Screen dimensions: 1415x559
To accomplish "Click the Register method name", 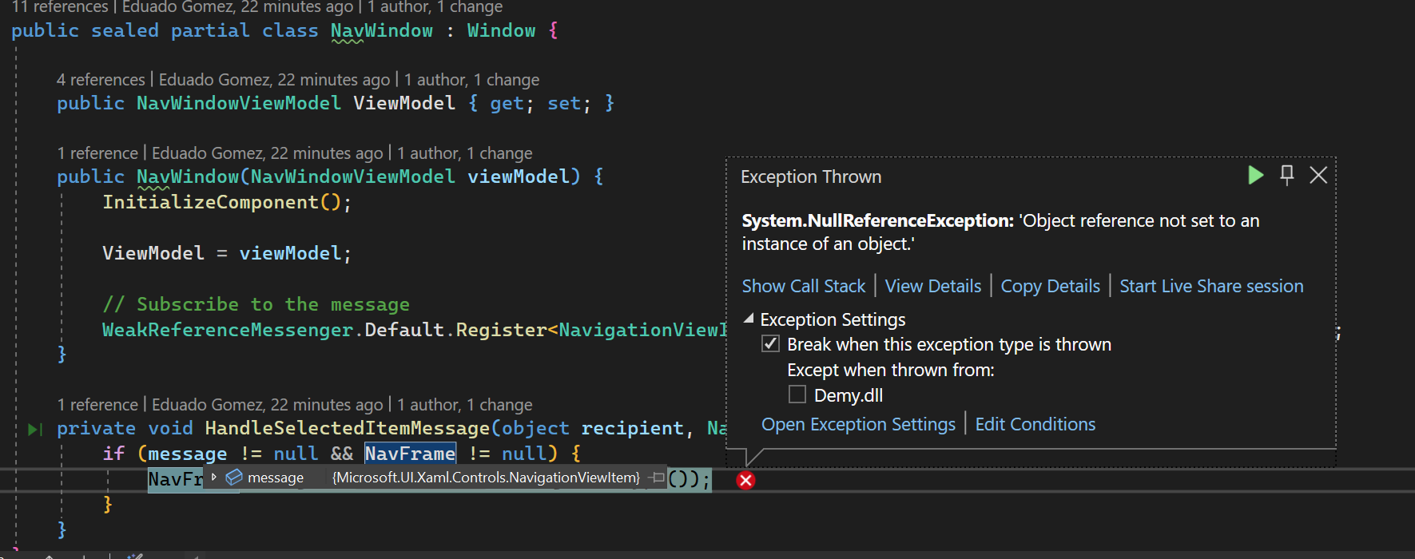I will [501, 330].
